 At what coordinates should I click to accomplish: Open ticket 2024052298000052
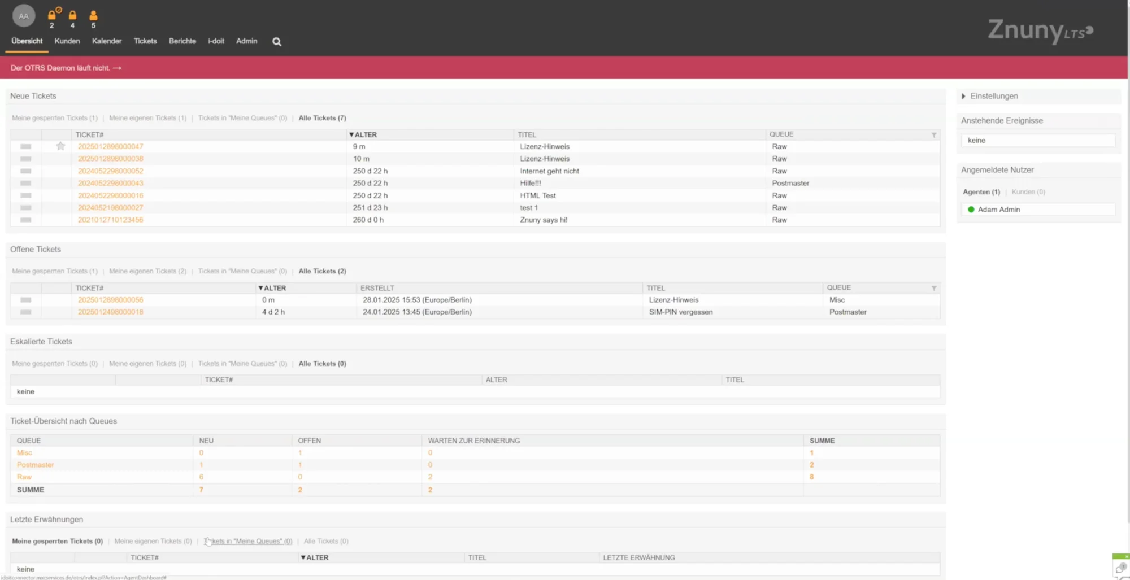[111, 171]
